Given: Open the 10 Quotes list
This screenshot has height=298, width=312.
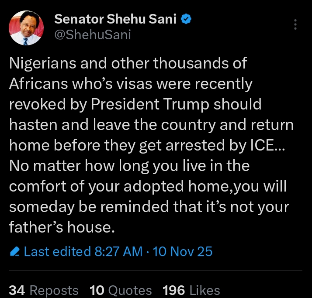Looking at the screenshot, I should (x=121, y=290).
